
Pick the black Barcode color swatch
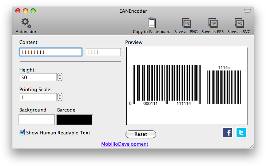tap(75, 120)
